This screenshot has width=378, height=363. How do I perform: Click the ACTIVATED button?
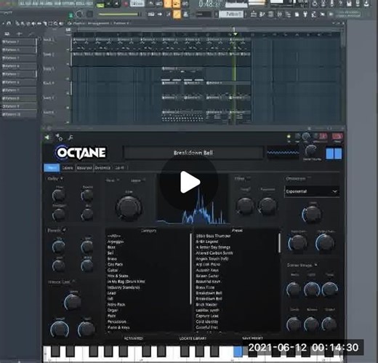[133, 338]
